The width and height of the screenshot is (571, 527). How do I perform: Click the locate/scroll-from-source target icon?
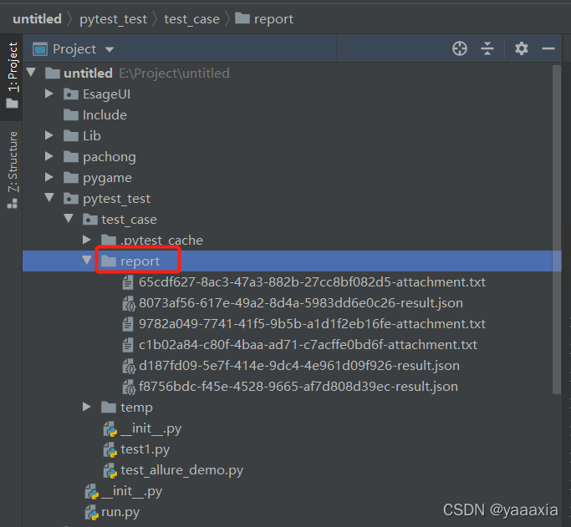pos(460,48)
